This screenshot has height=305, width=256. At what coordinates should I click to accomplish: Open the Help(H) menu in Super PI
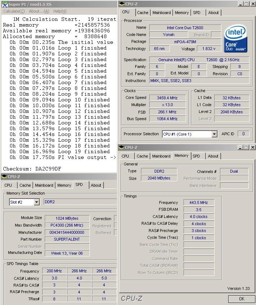60,11
